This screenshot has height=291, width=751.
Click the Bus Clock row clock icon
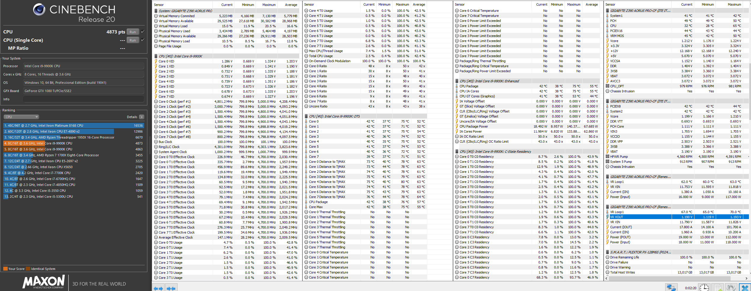pos(156,142)
